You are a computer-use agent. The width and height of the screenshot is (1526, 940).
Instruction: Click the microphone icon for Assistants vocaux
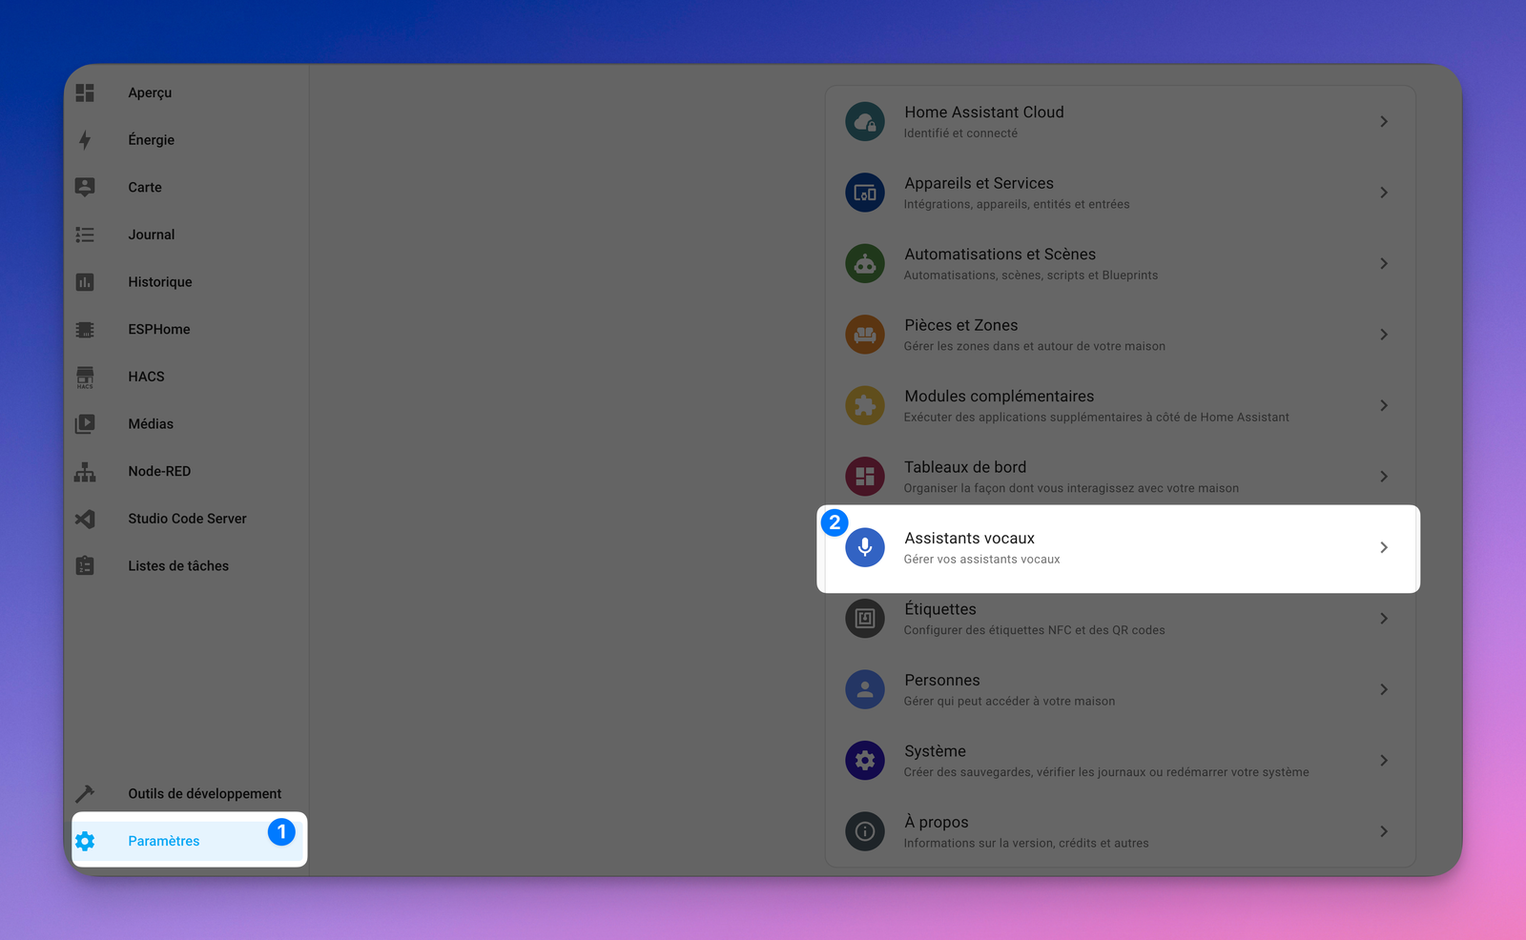[x=865, y=547]
